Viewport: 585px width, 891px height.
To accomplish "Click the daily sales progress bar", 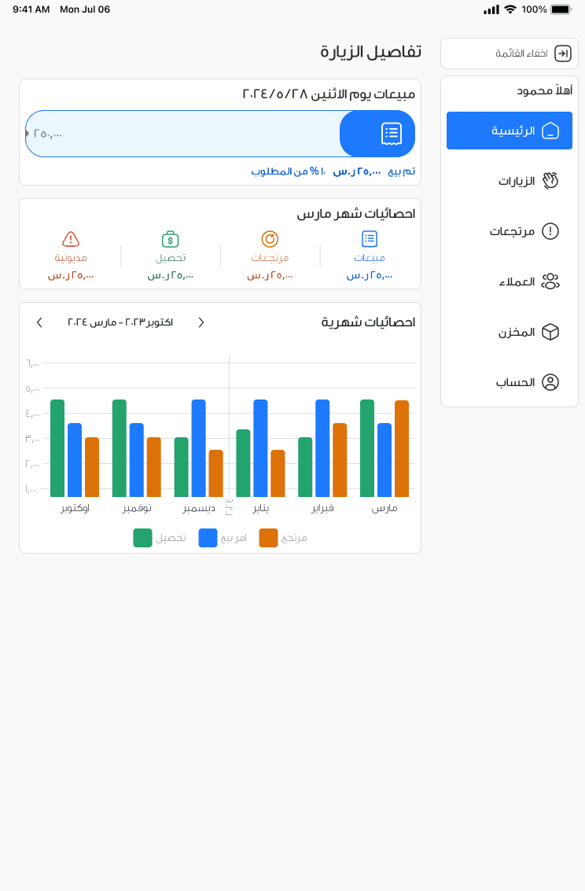I will coord(220,134).
